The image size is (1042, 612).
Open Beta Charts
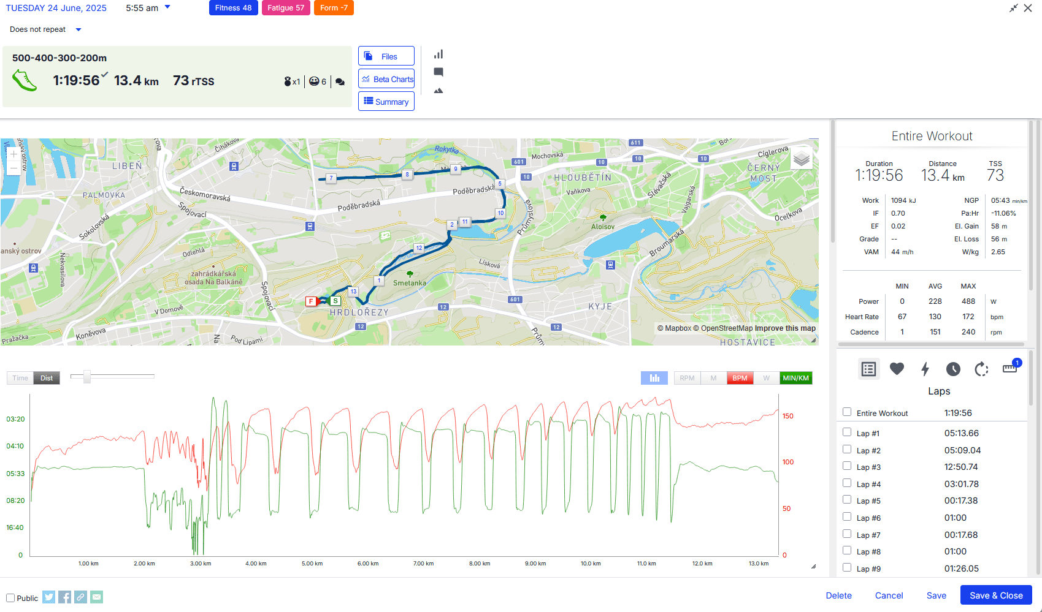coord(386,79)
